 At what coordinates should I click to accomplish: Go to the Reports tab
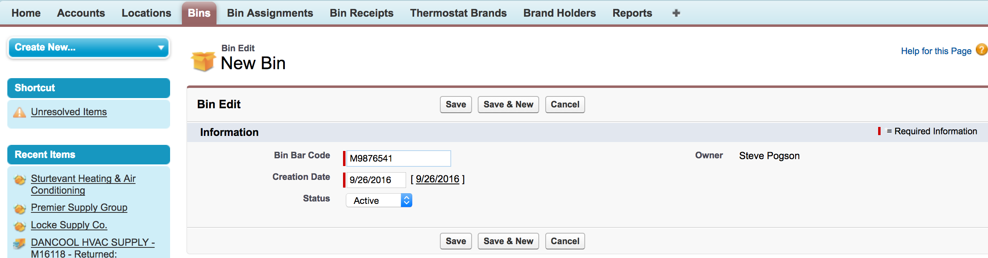[x=632, y=13]
